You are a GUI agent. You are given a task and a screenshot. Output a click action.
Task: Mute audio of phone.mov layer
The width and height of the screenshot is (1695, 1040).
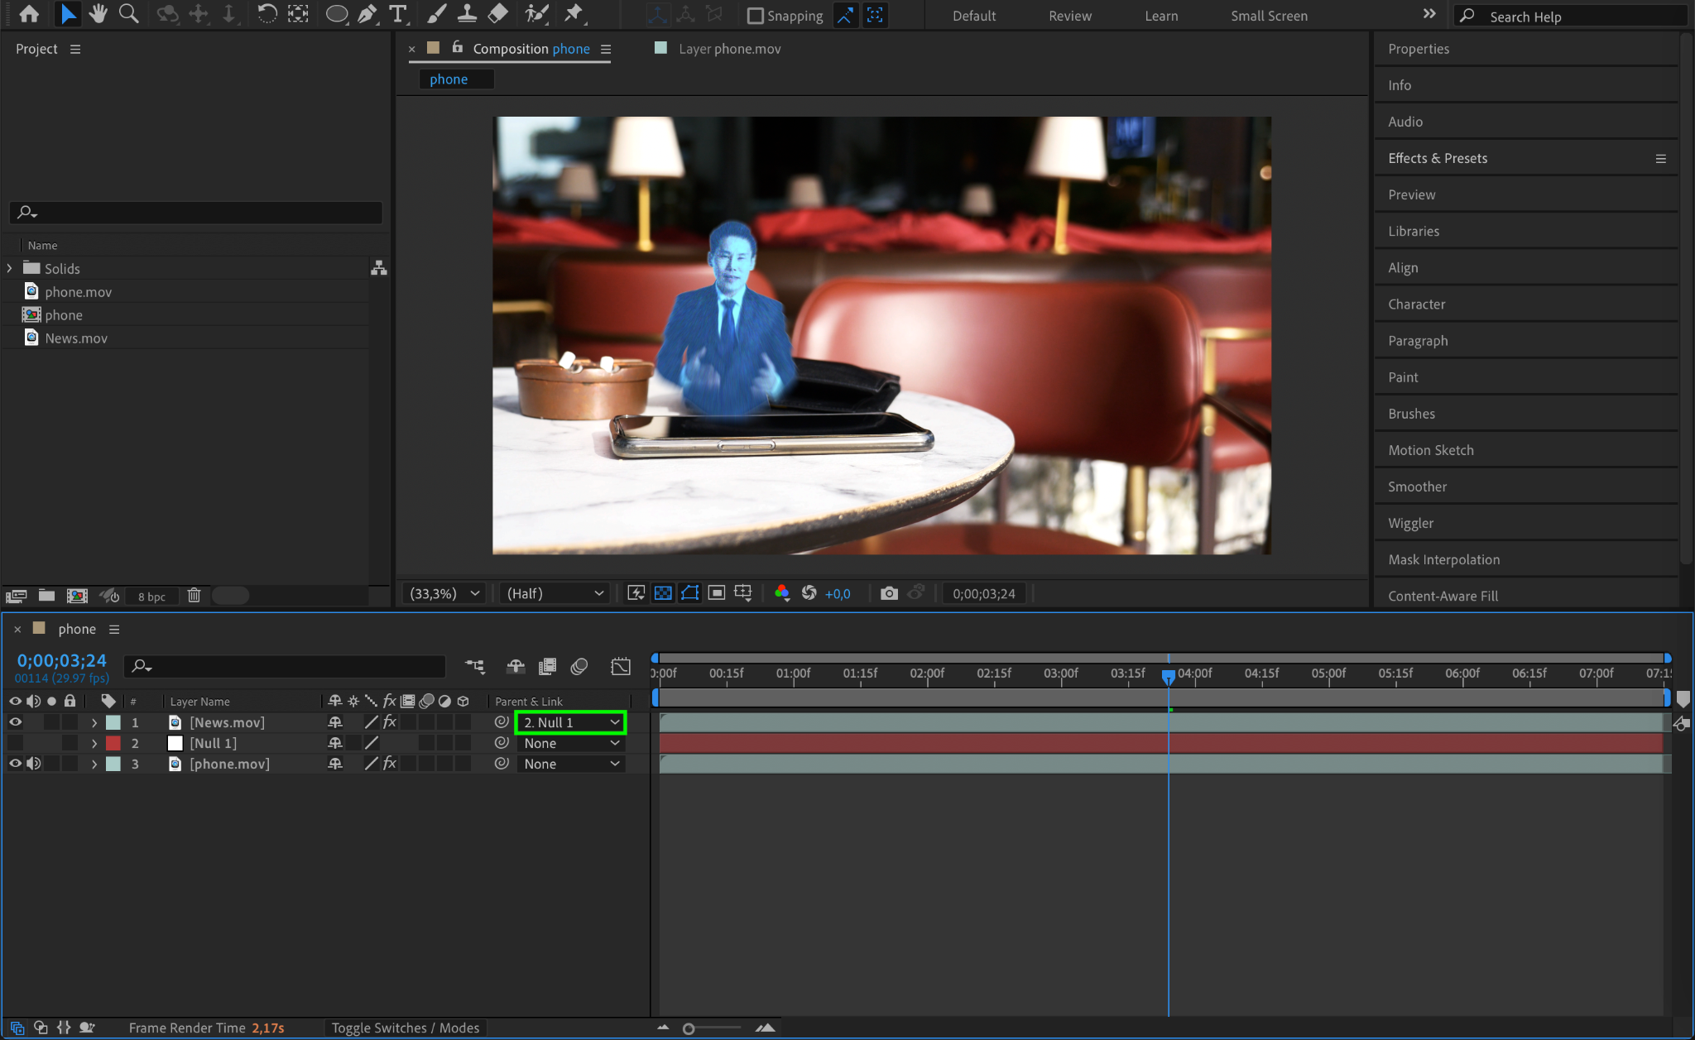33,764
